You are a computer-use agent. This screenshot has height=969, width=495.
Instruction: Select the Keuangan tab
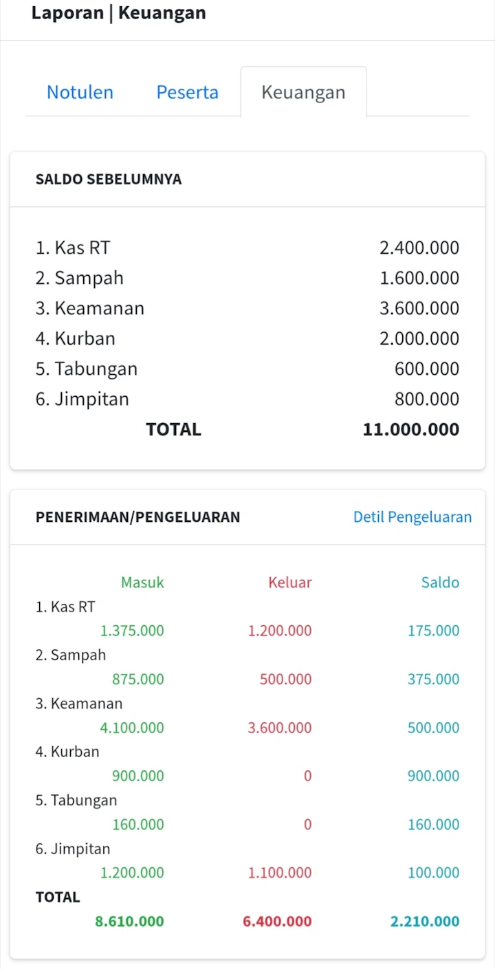[x=303, y=92]
